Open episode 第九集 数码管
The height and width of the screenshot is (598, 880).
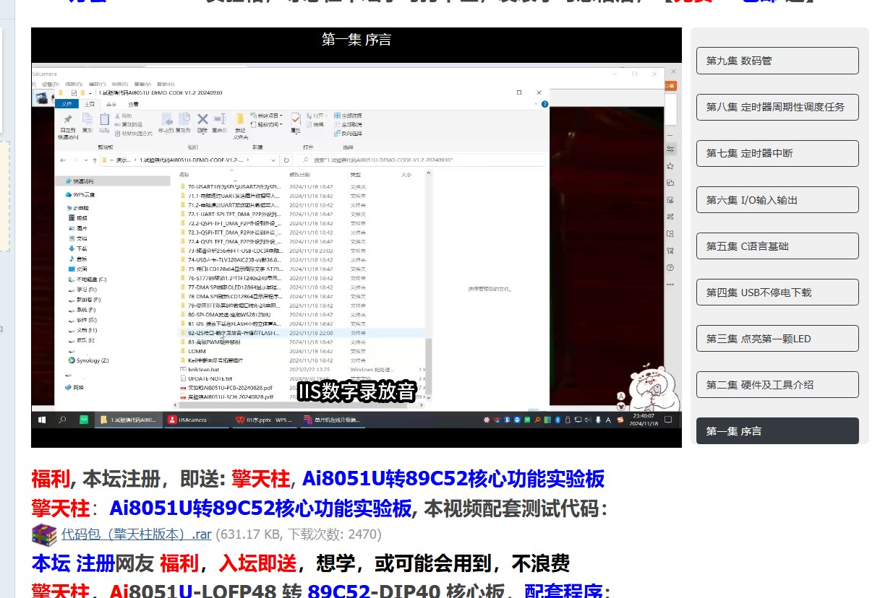(x=777, y=61)
